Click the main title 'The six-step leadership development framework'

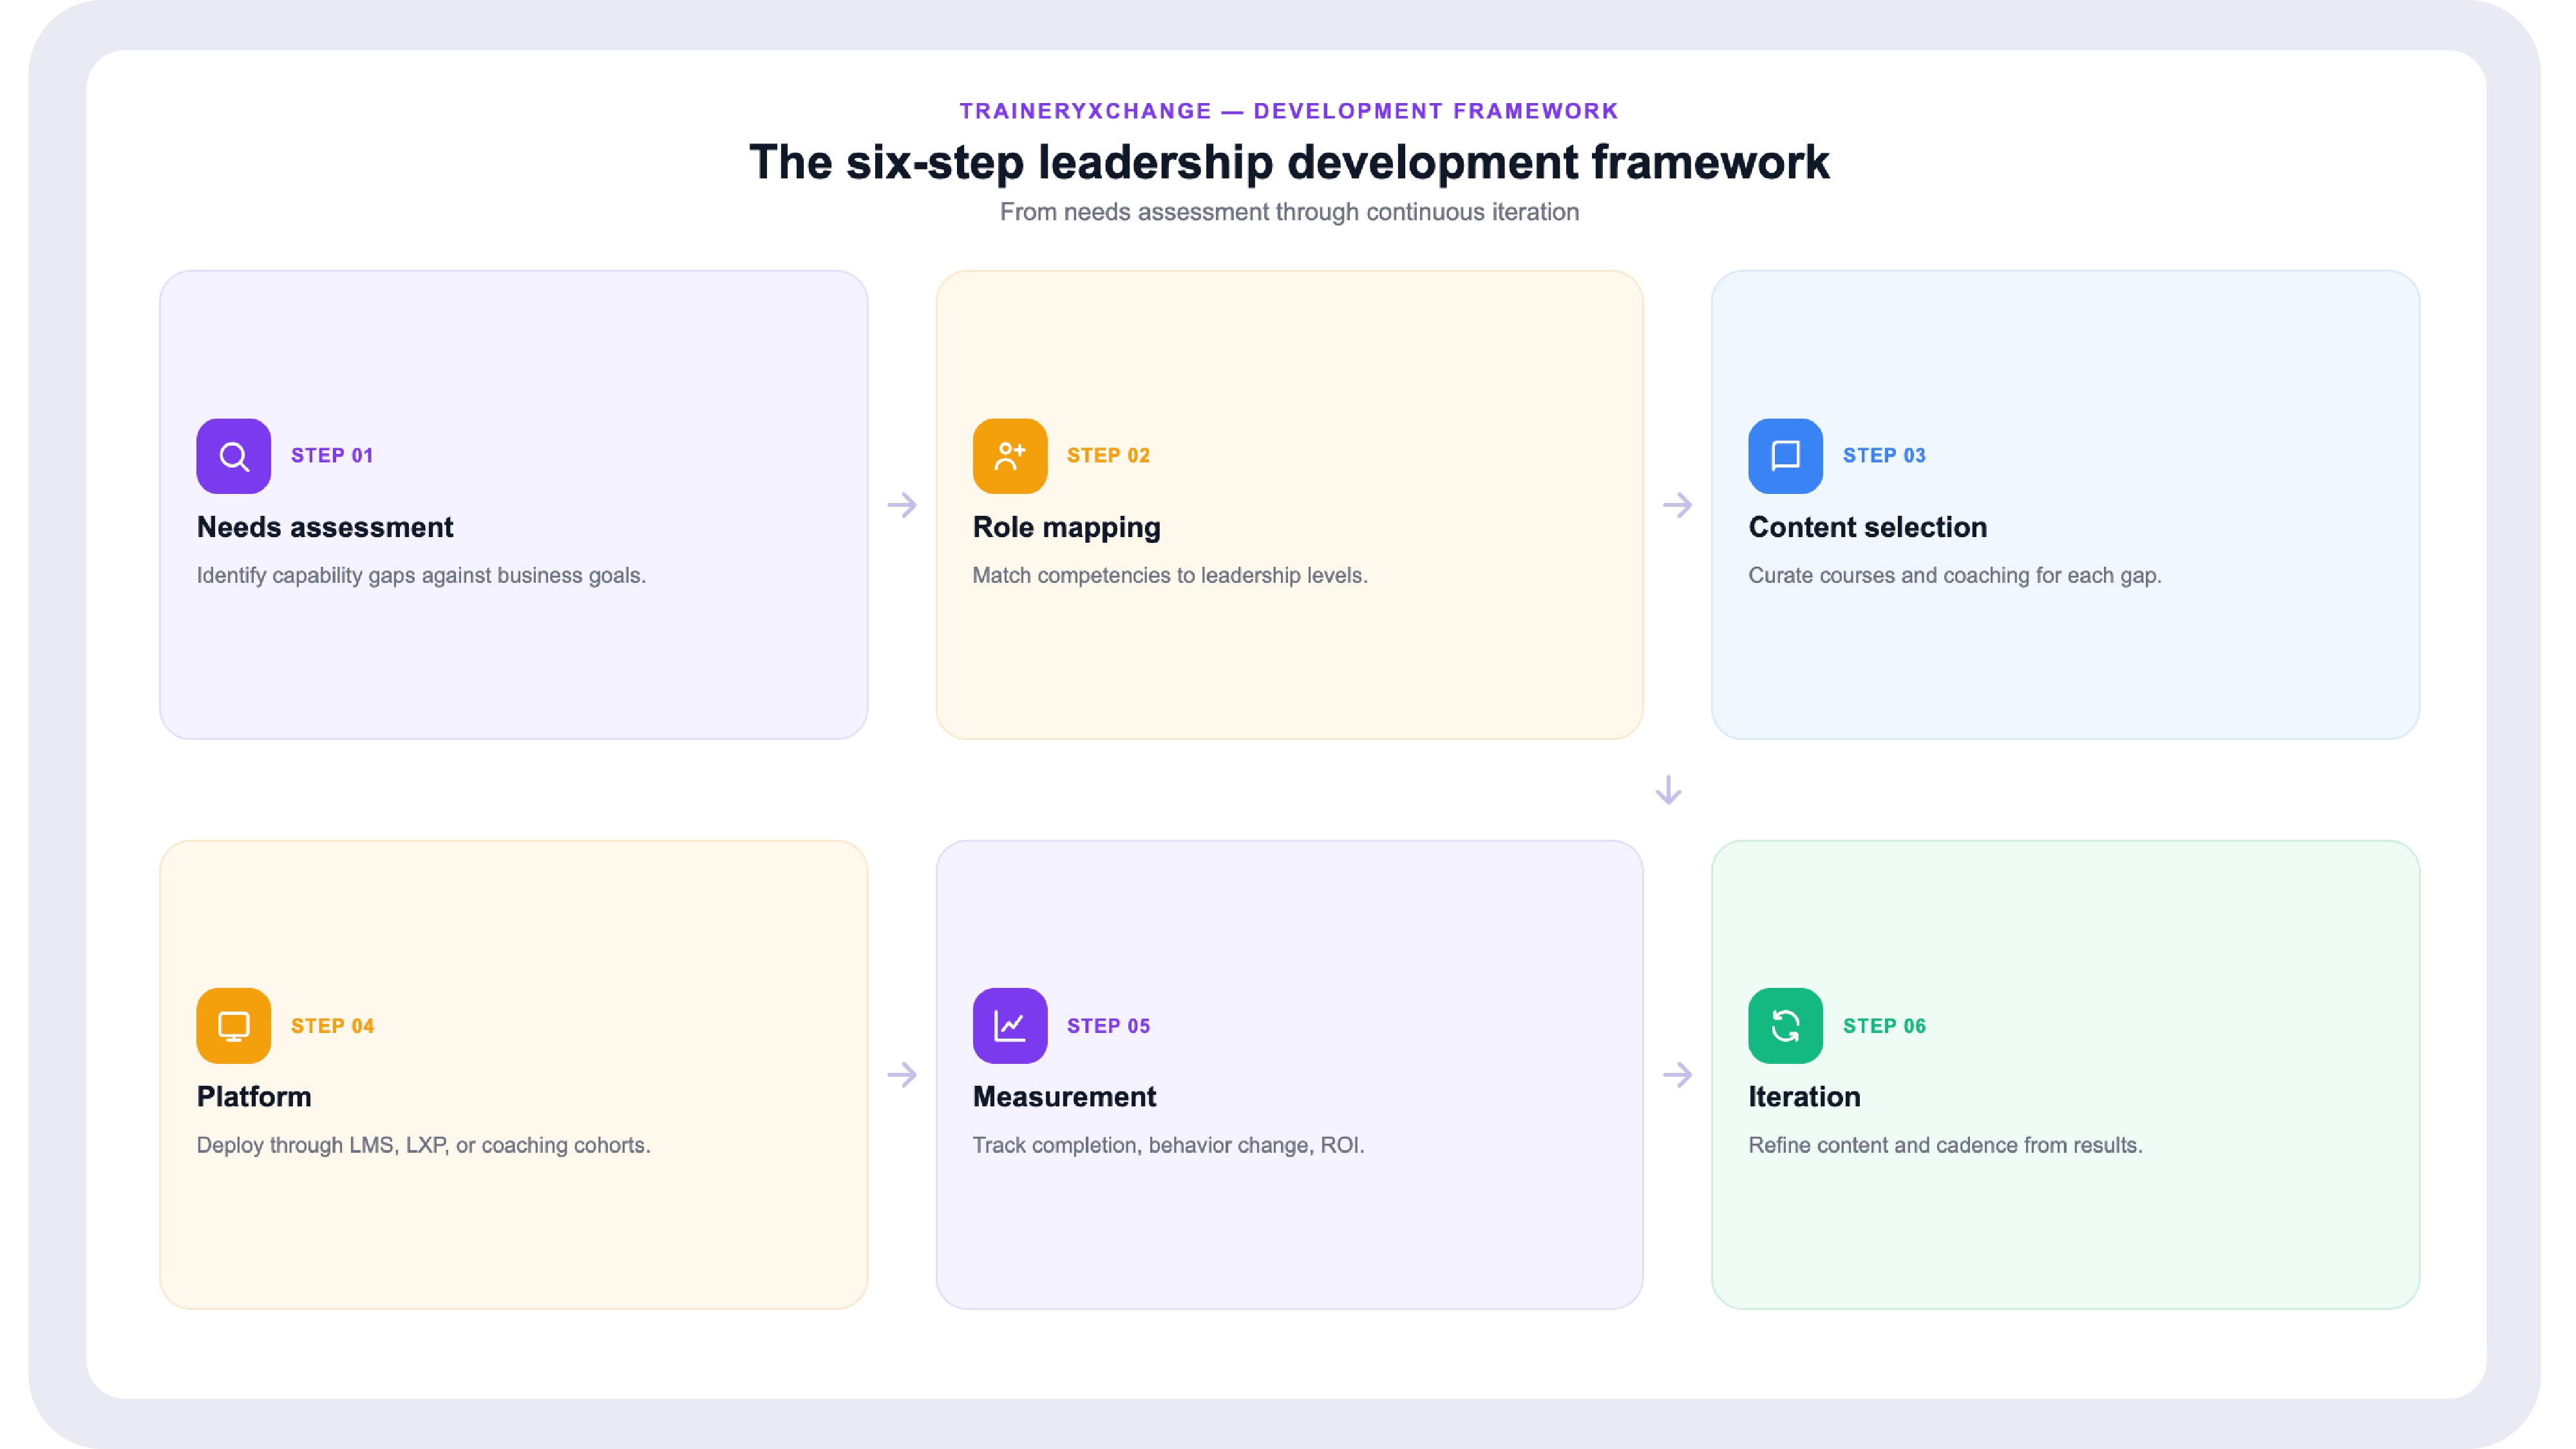point(1289,162)
